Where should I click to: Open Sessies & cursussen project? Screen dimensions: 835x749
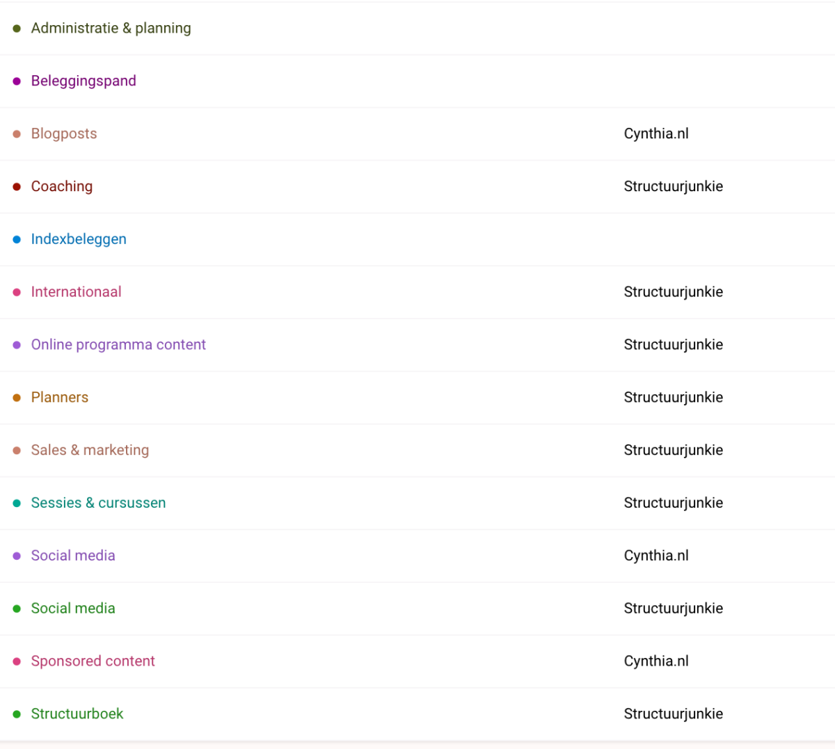98,503
